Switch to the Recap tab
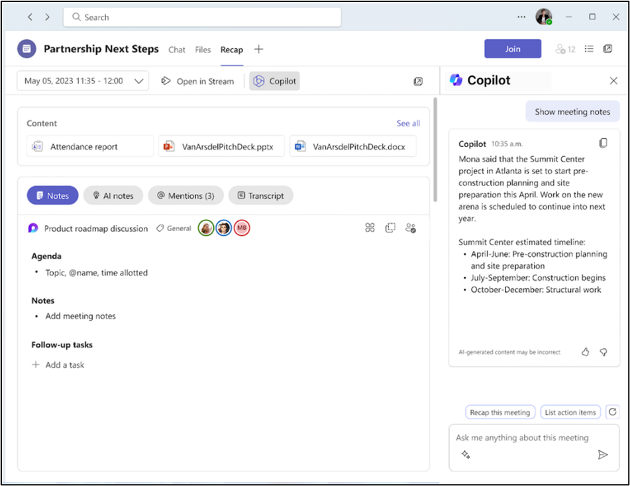 (232, 50)
